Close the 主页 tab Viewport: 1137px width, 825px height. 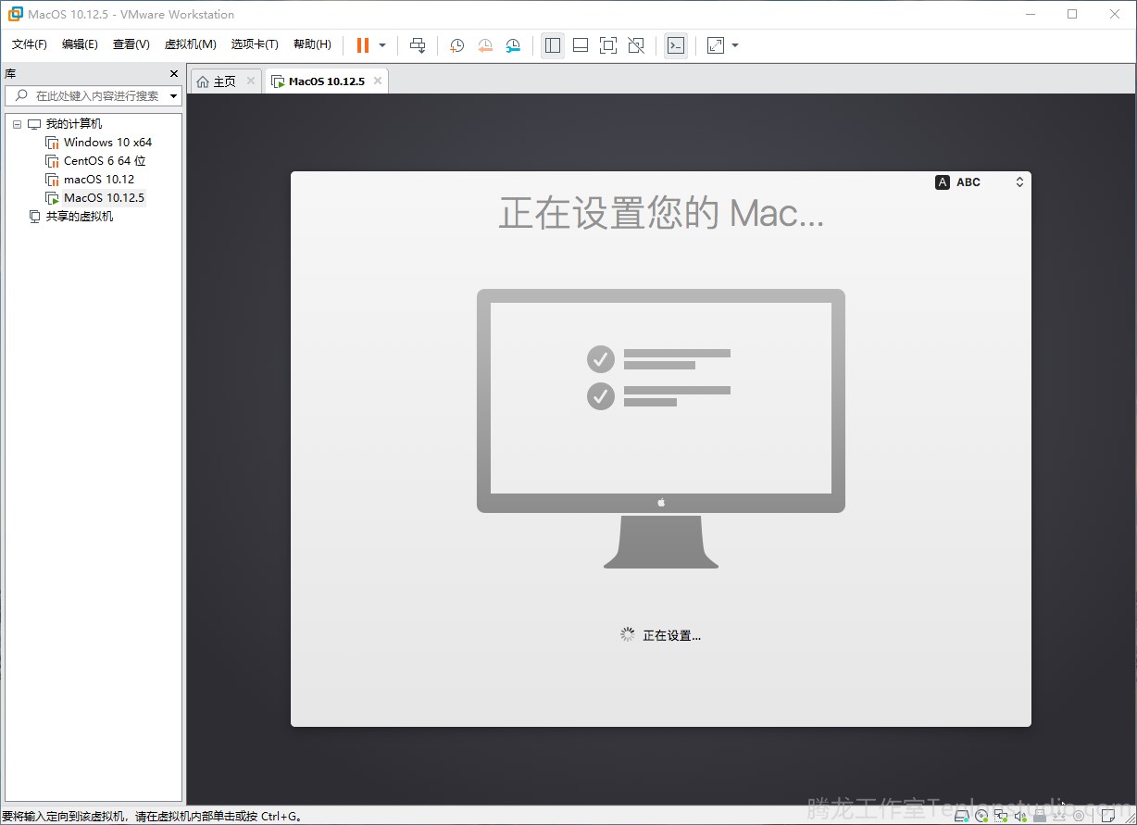point(251,81)
